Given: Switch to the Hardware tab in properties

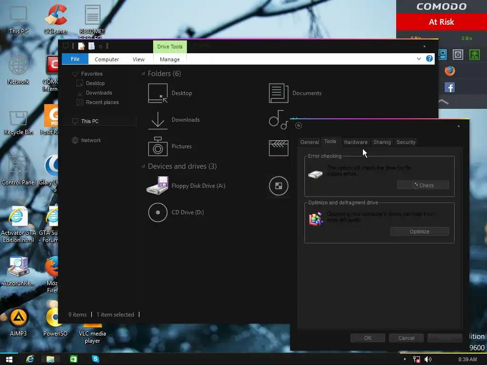Looking at the screenshot, I should pos(356,142).
